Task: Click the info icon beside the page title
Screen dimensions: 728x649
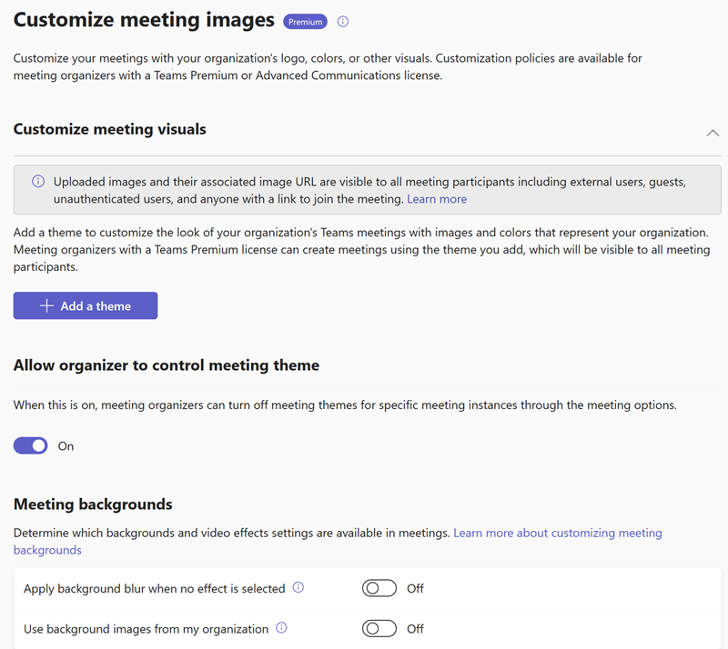Action: pyautogui.click(x=343, y=21)
